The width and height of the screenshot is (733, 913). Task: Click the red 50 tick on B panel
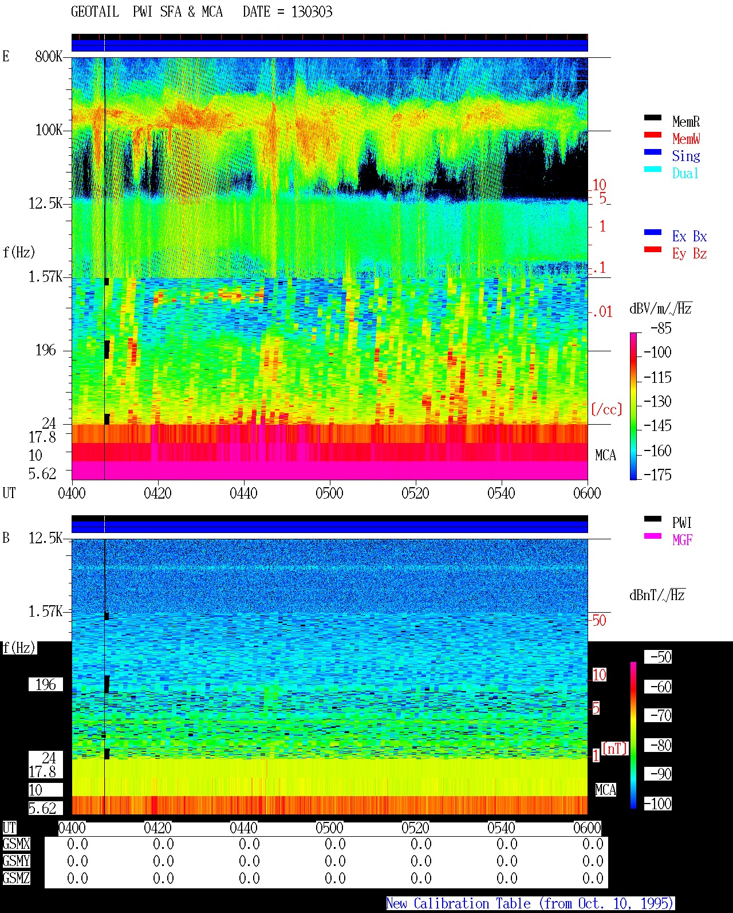point(599,621)
